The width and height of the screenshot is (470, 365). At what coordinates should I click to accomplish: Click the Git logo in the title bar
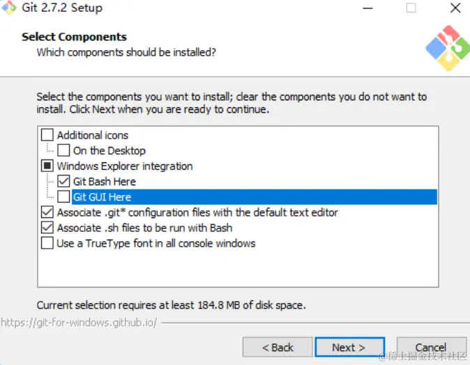point(9,8)
